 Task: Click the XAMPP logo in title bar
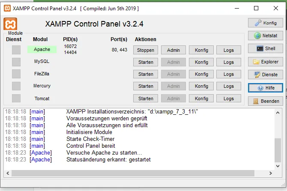pyautogui.click(x=7, y=8)
